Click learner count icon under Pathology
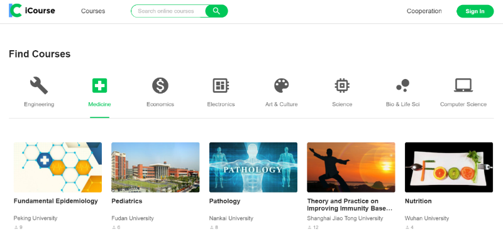The height and width of the screenshot is (239, 503). coord(212,228)
